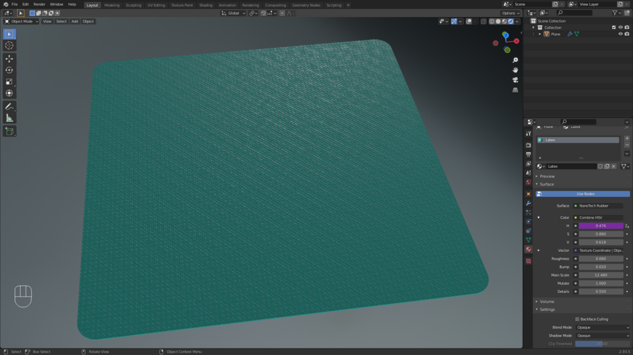
Task: Click the pan view hand icon
Action: click(515, 70)
